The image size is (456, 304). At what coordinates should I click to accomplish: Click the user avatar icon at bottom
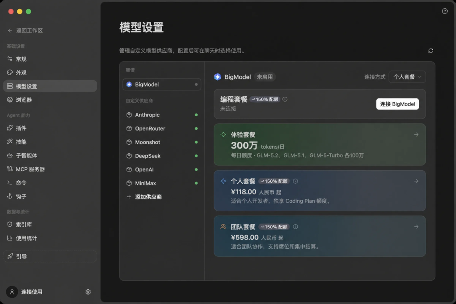tap(12, 292)
